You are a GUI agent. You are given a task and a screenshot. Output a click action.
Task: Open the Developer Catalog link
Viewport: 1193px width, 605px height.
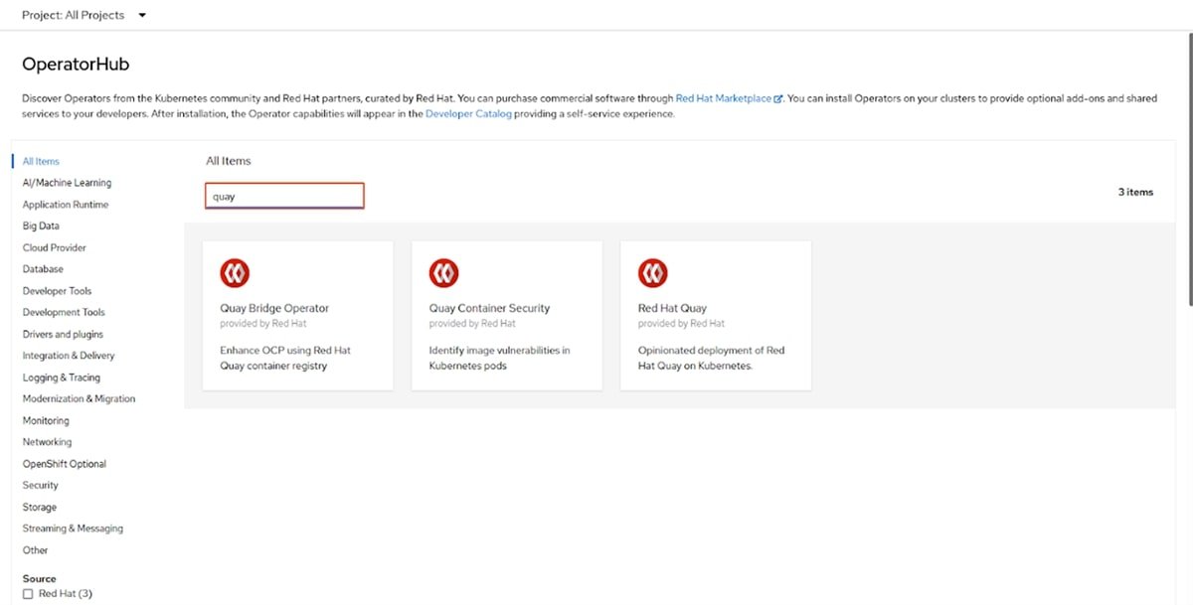(x=468, y=114)
